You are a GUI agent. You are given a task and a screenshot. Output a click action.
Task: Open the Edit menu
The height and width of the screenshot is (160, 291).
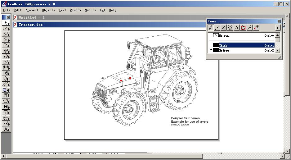(18, 10)
